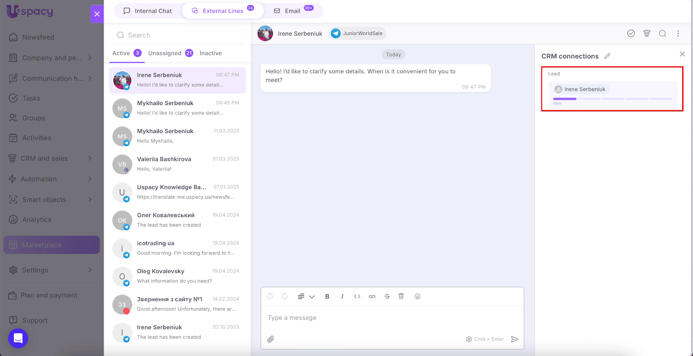The height and width of the screenshot is (356, 693).
Task: Click the chat Search input field
Action: (x=178, y=35)
